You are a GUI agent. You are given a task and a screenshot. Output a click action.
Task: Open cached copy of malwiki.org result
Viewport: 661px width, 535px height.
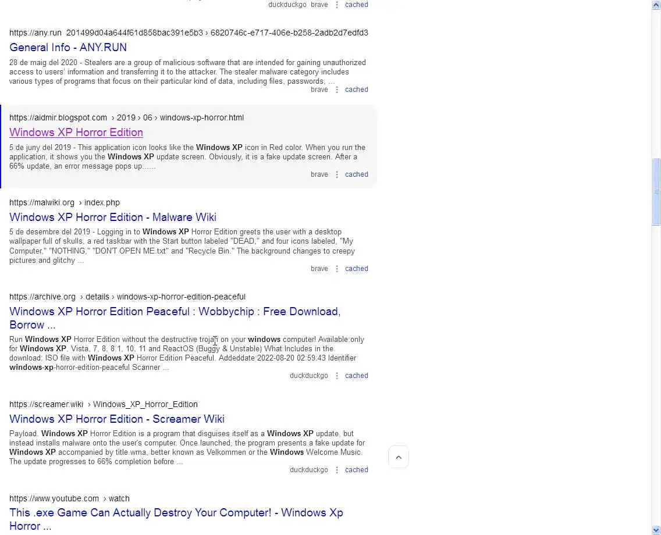pos(356,268)
